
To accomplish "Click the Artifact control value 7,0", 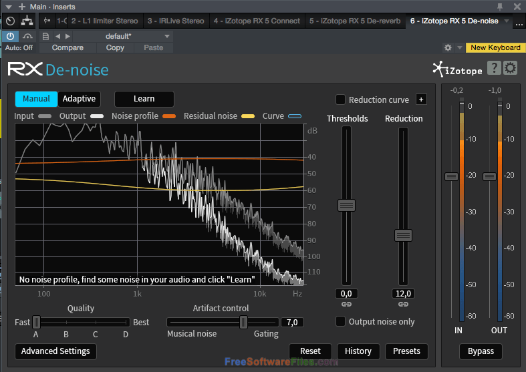I will (x=292, y=322).
